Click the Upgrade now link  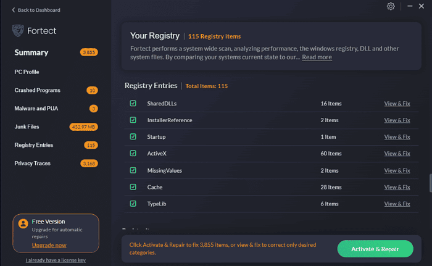(49, 245)
